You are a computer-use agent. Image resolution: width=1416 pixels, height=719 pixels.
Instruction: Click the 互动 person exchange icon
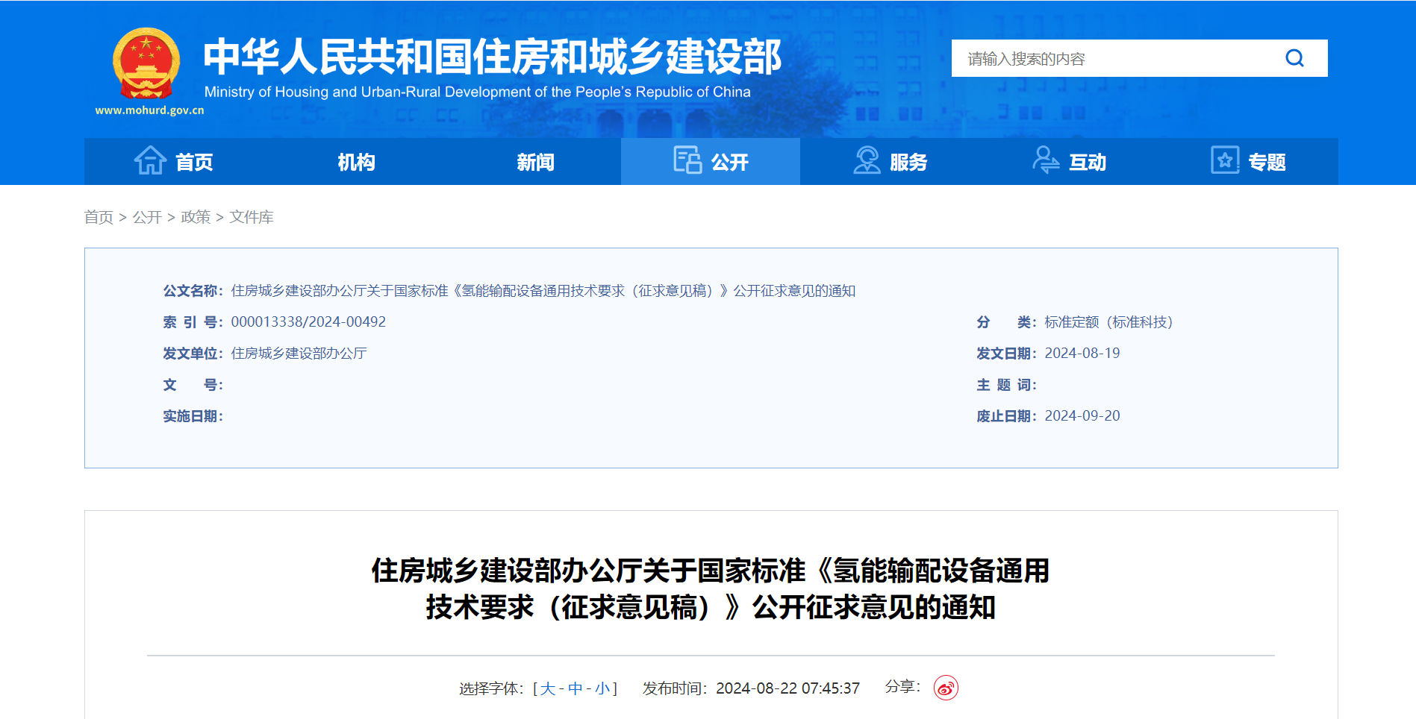click(x=1046, y=160)
